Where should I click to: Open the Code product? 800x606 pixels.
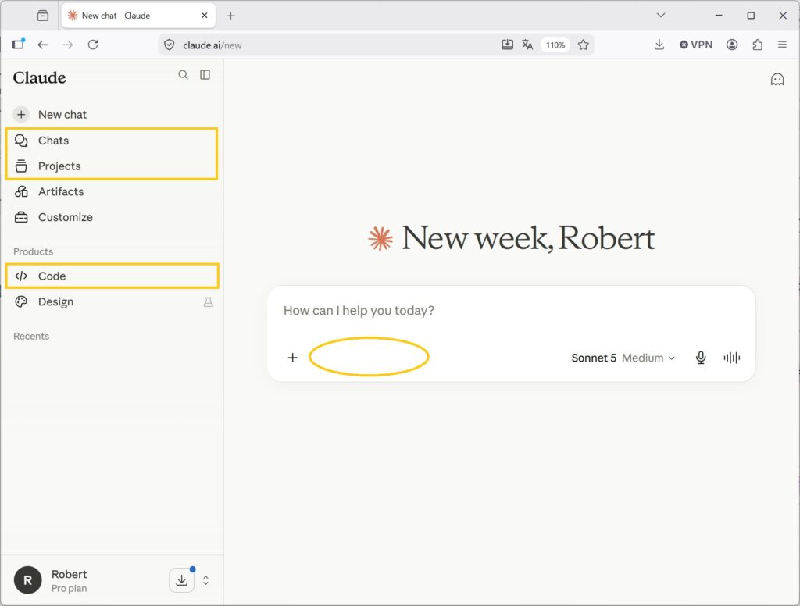pyautogui.click(x=112, y=276)
